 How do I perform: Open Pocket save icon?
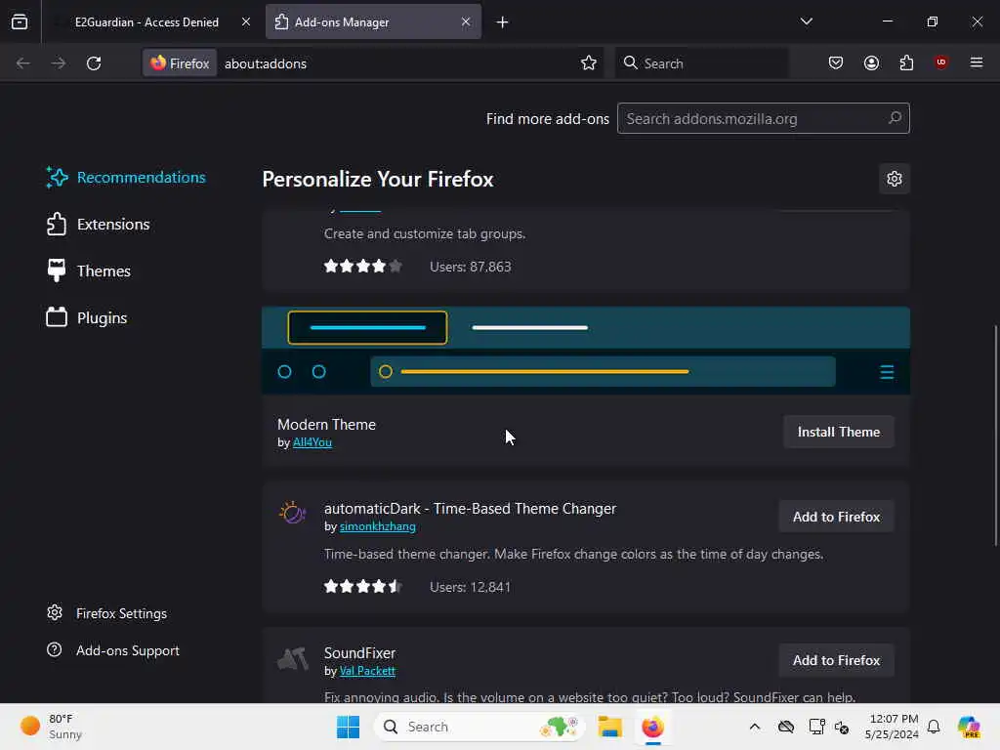pos(836,63)
